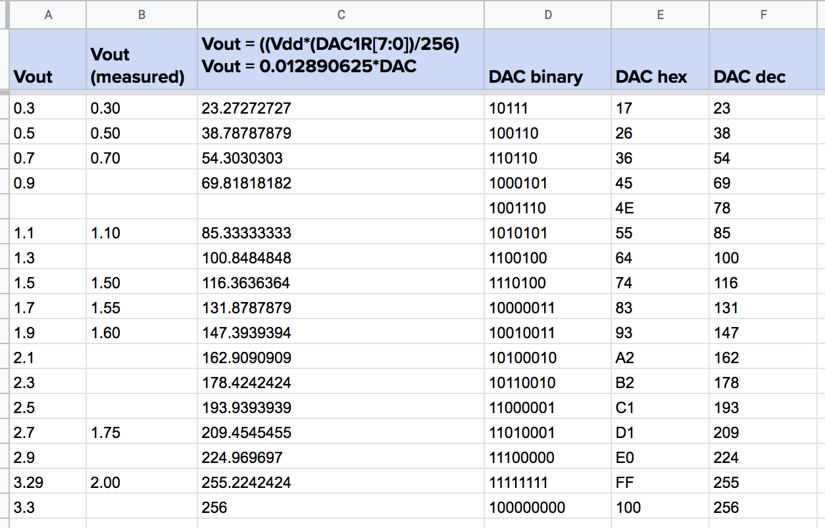The height and width of the screenshot is (528, 825).
Task: Select measured value 2.00
Action: (141, 483)
